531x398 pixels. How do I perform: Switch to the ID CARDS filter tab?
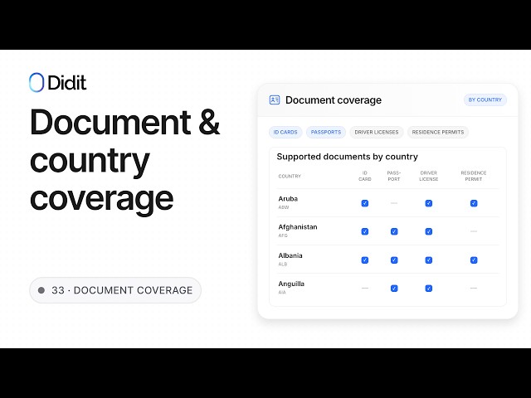(285, 132)
